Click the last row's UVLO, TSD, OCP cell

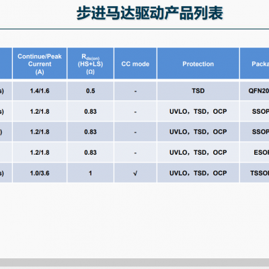coord(198,173)
